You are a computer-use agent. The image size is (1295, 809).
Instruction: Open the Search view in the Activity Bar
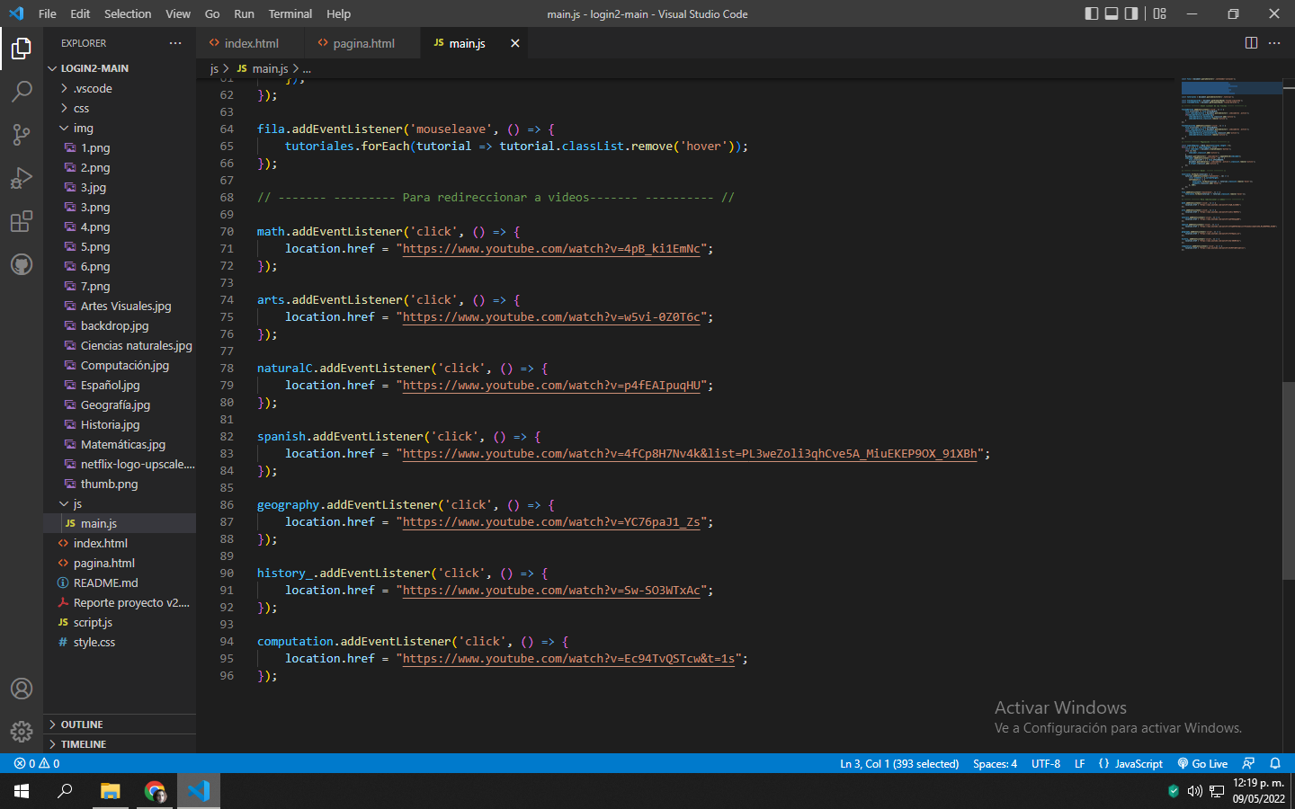(22, 91)
